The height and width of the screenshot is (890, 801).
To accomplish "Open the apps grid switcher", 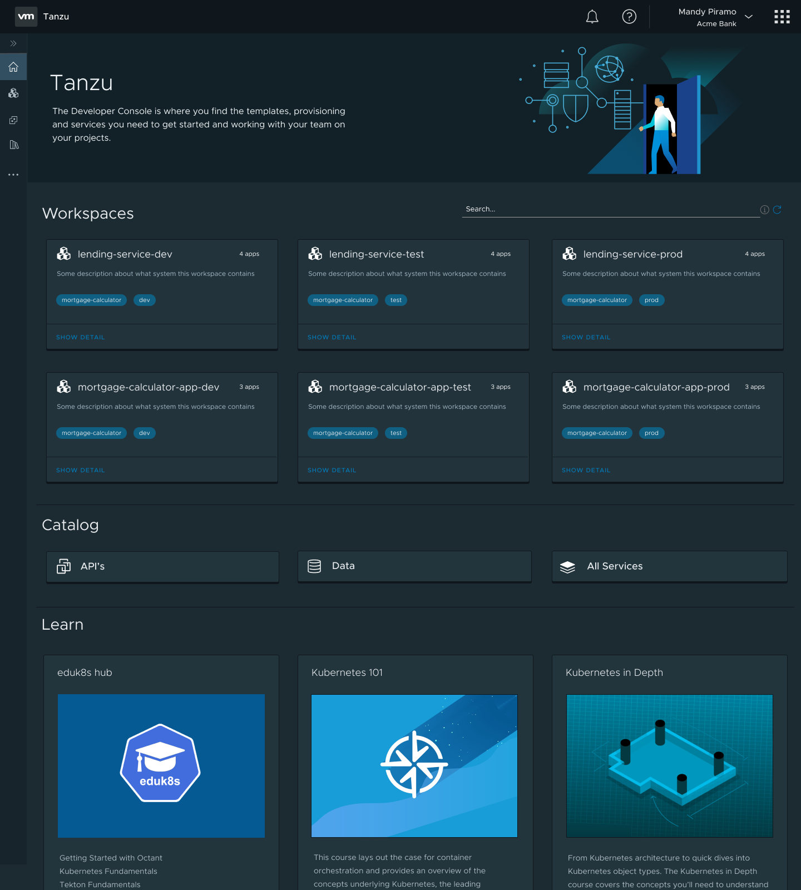I will coord(782,17).
